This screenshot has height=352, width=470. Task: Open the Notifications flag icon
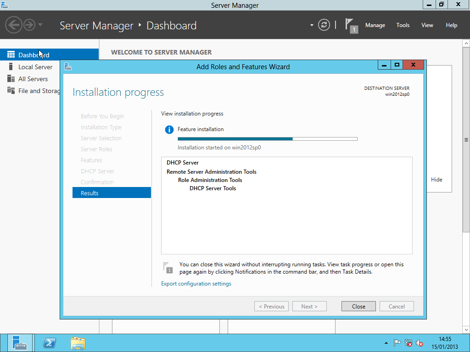click(x=351, y=25)
